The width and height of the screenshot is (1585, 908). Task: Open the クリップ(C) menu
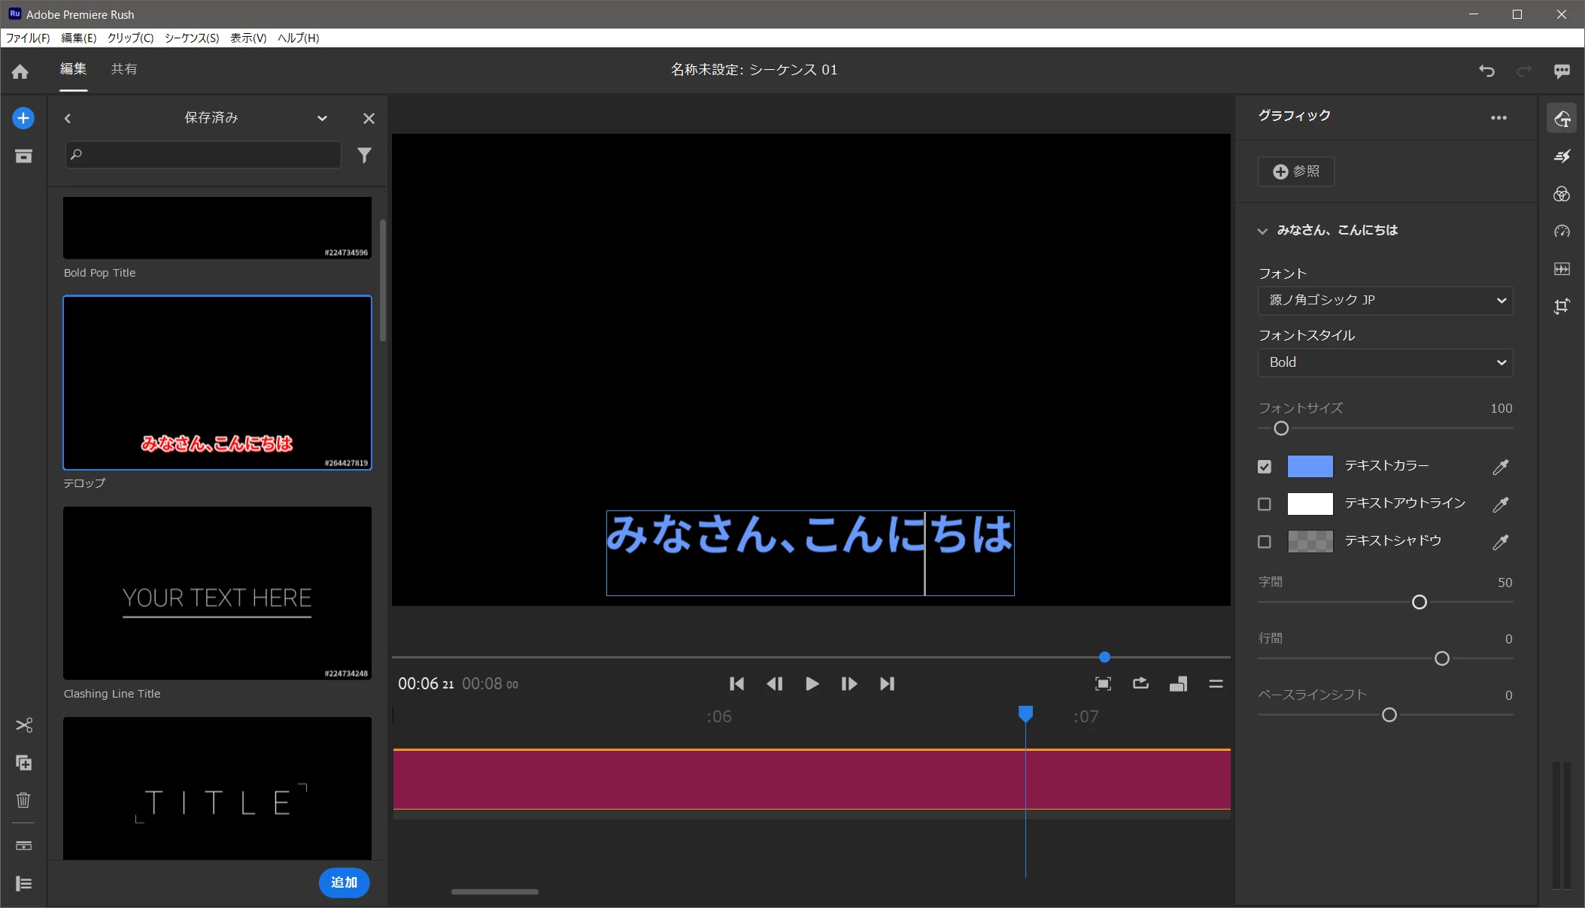tap(130, 38)
